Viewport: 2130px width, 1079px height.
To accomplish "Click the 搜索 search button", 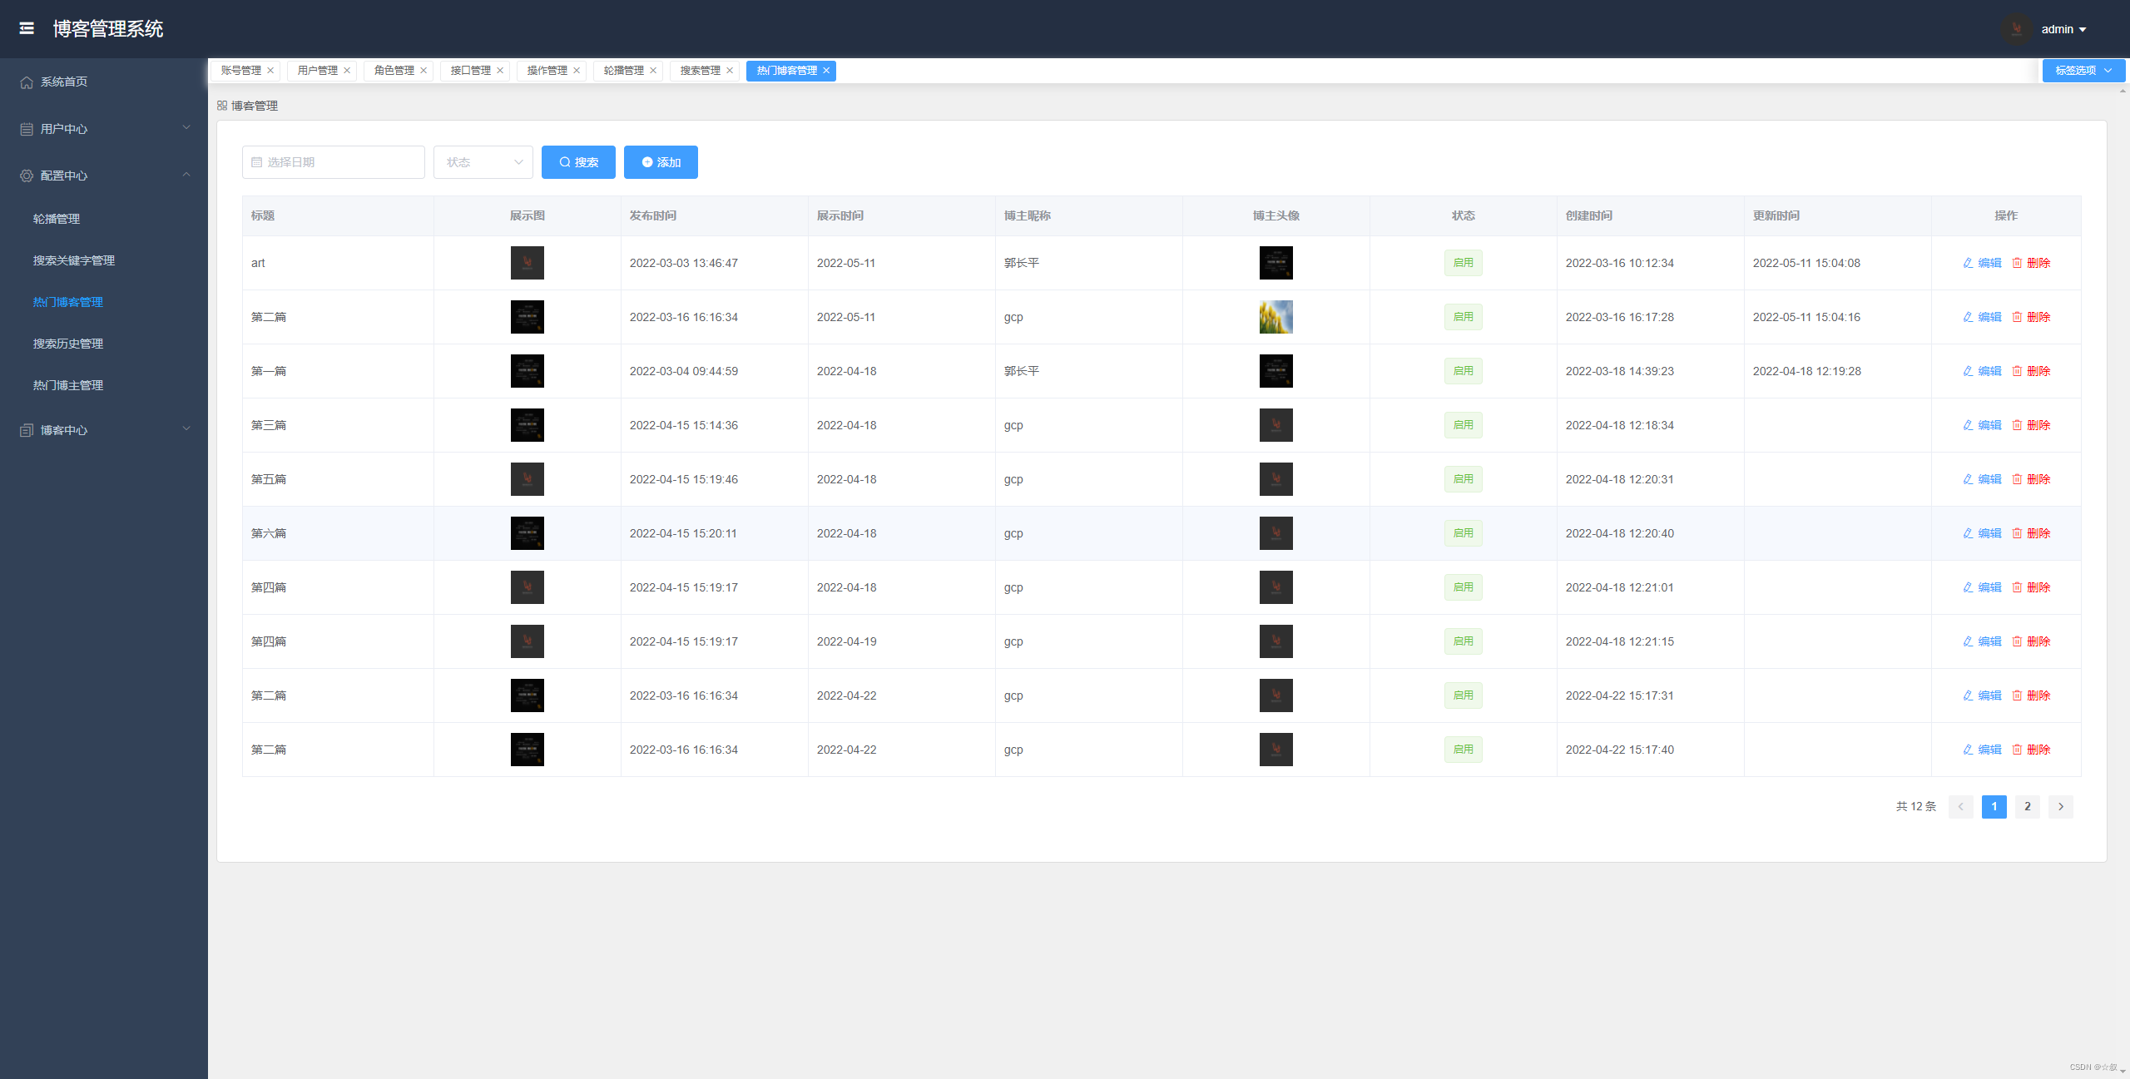I will (578, 162).
